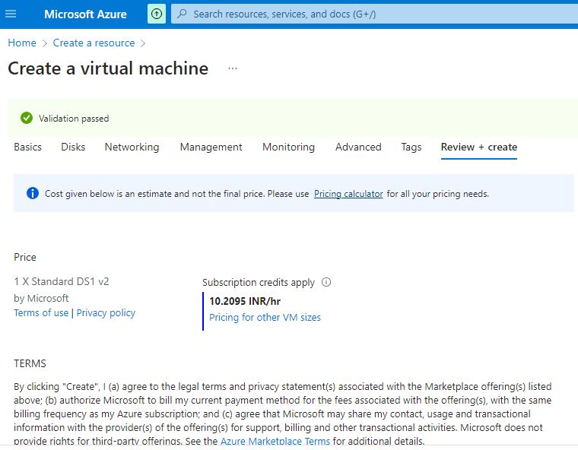Viewport: 578px width, 450px height.
Task: Open the Disks tab
Action: pos(73,147)
